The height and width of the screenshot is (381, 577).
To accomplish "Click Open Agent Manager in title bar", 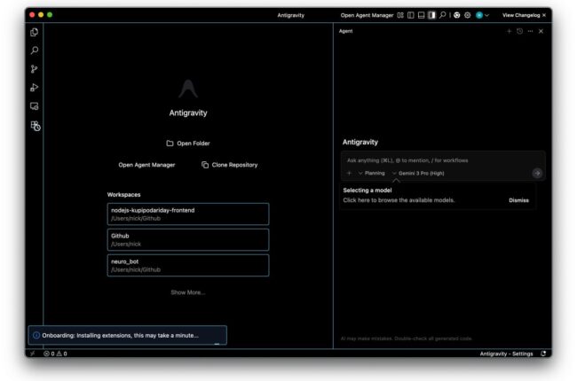I will pyautogui.click(x=367, y=15).
